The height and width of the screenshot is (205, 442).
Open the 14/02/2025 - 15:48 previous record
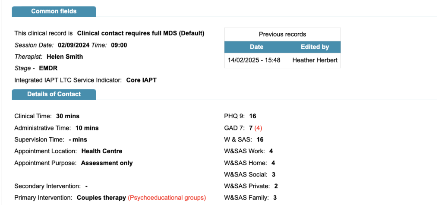(x=254, y=60)
